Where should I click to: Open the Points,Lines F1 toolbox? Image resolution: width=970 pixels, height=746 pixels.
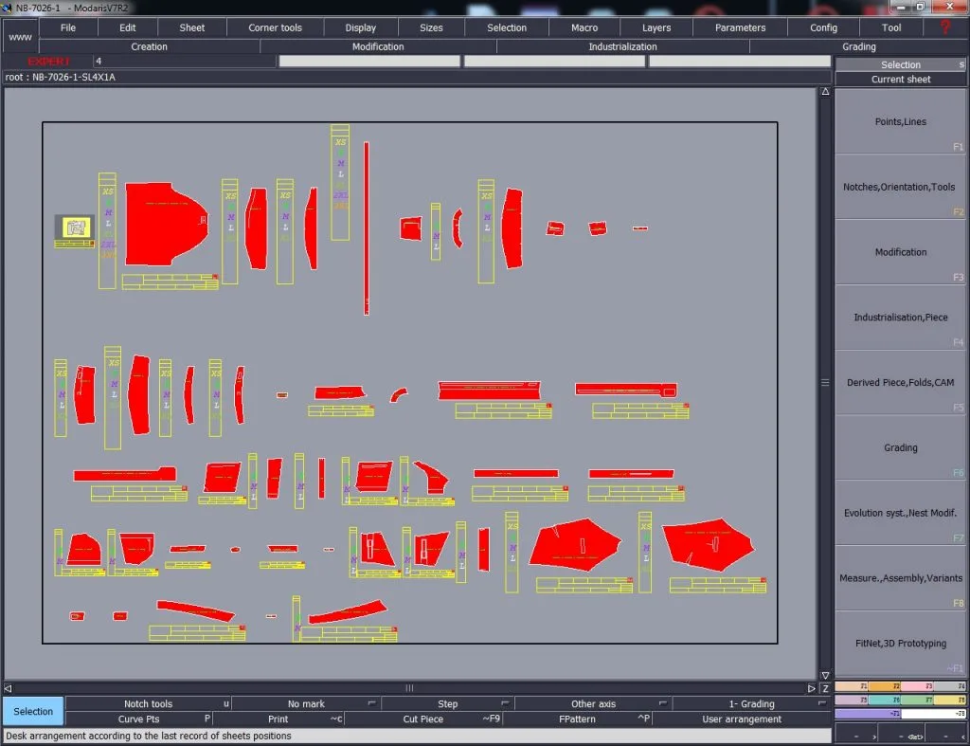click(900, 122)
